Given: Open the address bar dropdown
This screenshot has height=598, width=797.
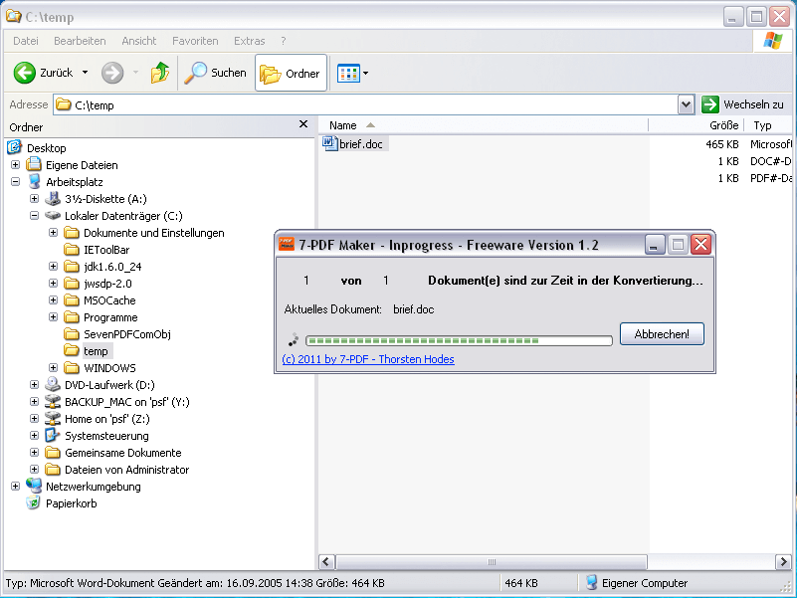Looking at the screenshot, I should click(x=686, y=104).
